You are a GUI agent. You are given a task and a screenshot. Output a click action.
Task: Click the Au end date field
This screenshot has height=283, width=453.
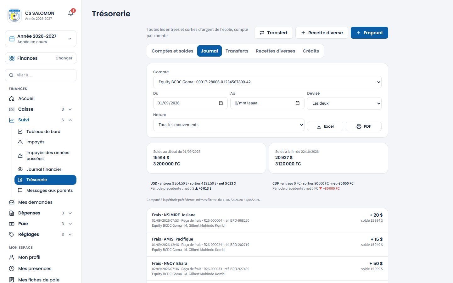click(267, 103)
